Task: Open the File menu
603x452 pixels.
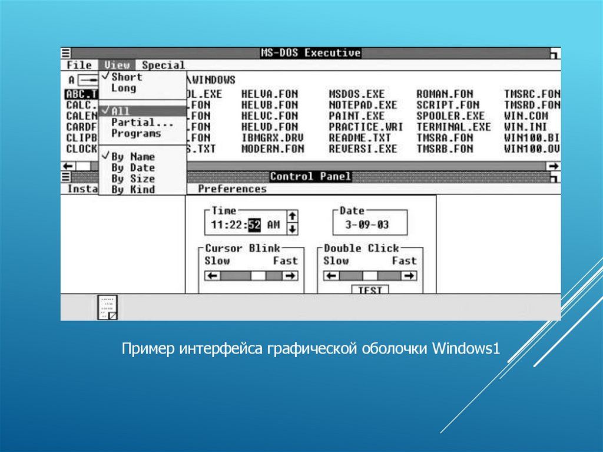Action: pyautogui.click(x=79, y=65)
